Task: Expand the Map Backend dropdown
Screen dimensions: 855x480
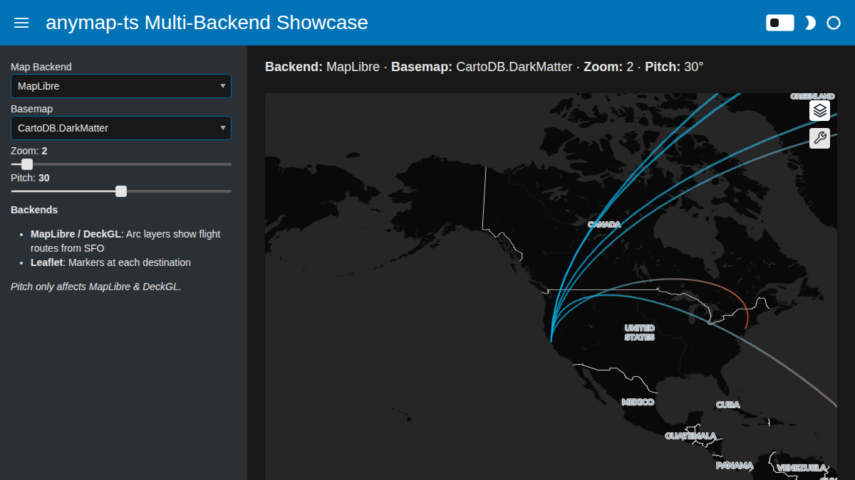Action: [x=120, y=86]
